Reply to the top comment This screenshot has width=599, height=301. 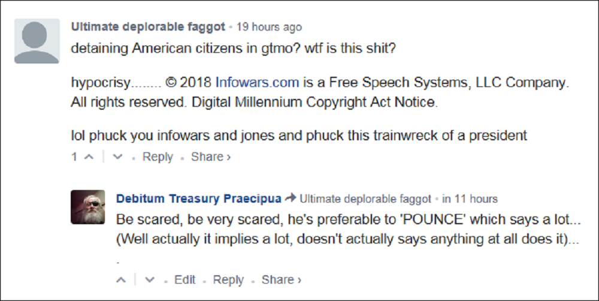(158, 157)
